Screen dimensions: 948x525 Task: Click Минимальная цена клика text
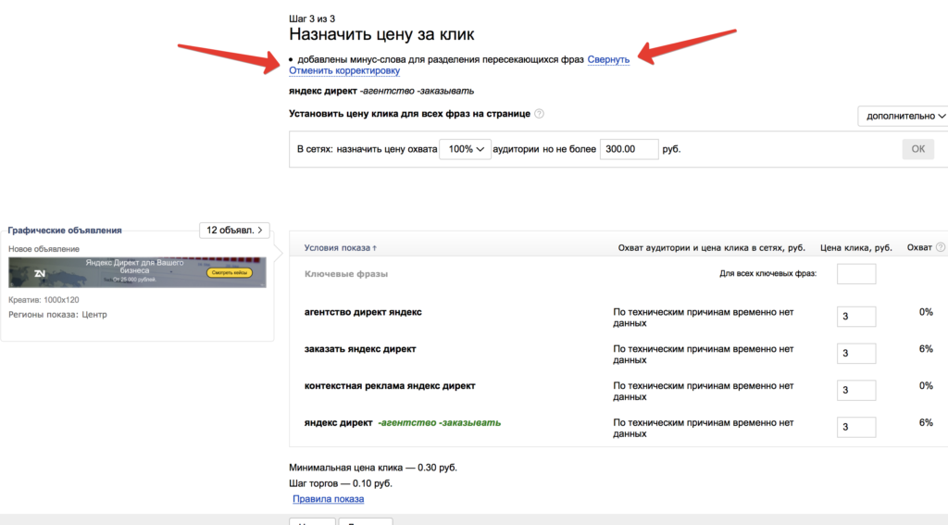coord(373,468)
